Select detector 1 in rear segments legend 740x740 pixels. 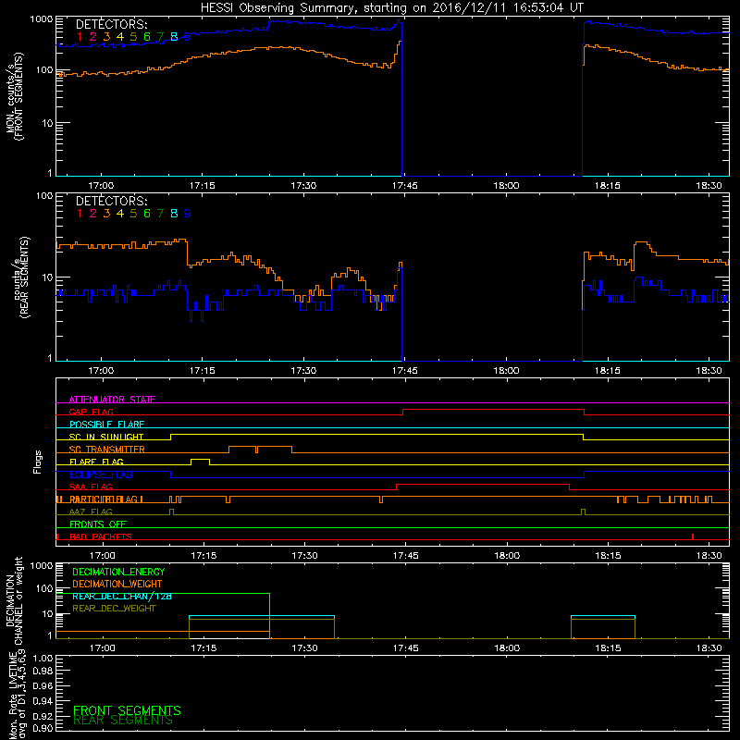[80, 214]
